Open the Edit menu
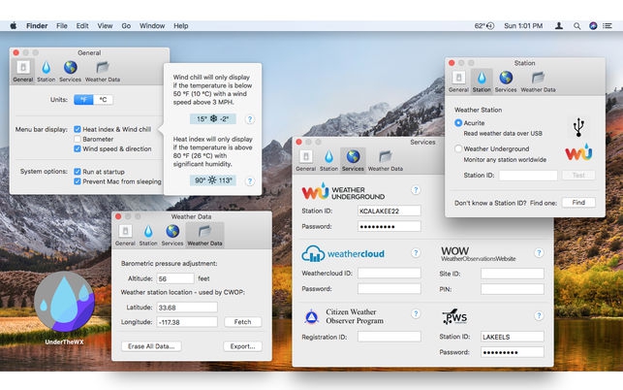623x390 pixels. [82, 26]
